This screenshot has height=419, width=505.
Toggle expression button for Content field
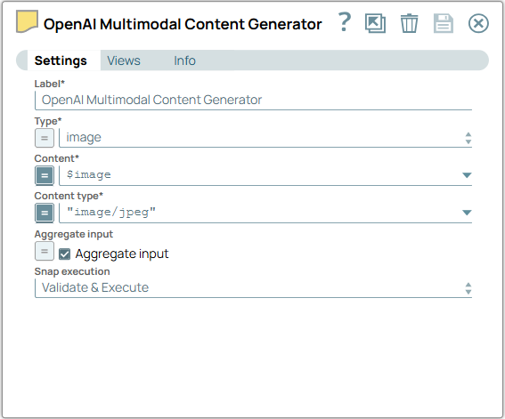pos(45,175)
